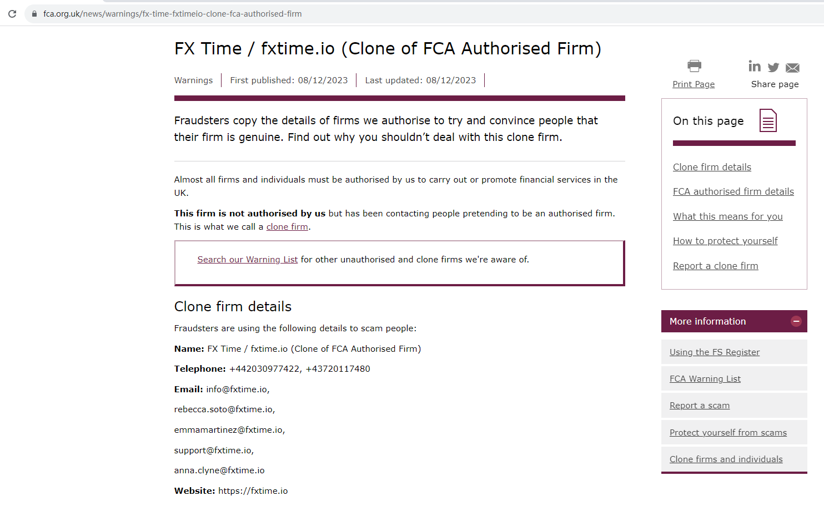The height and width of the screenshot is (506, 824).
Task: Collapse the More information section
Action: (x=796, y=321)
